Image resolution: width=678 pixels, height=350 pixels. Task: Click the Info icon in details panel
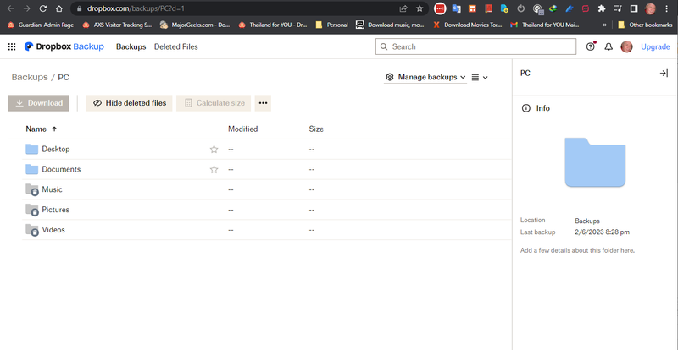[525, 108]
